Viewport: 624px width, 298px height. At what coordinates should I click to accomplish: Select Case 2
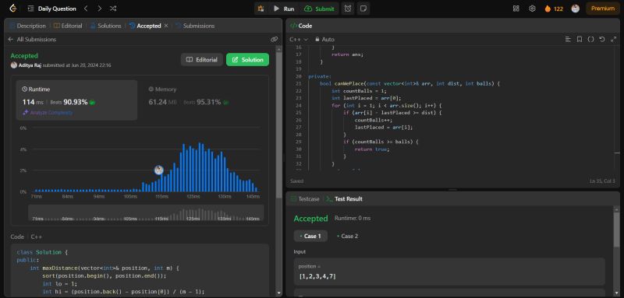pos(347,236)
